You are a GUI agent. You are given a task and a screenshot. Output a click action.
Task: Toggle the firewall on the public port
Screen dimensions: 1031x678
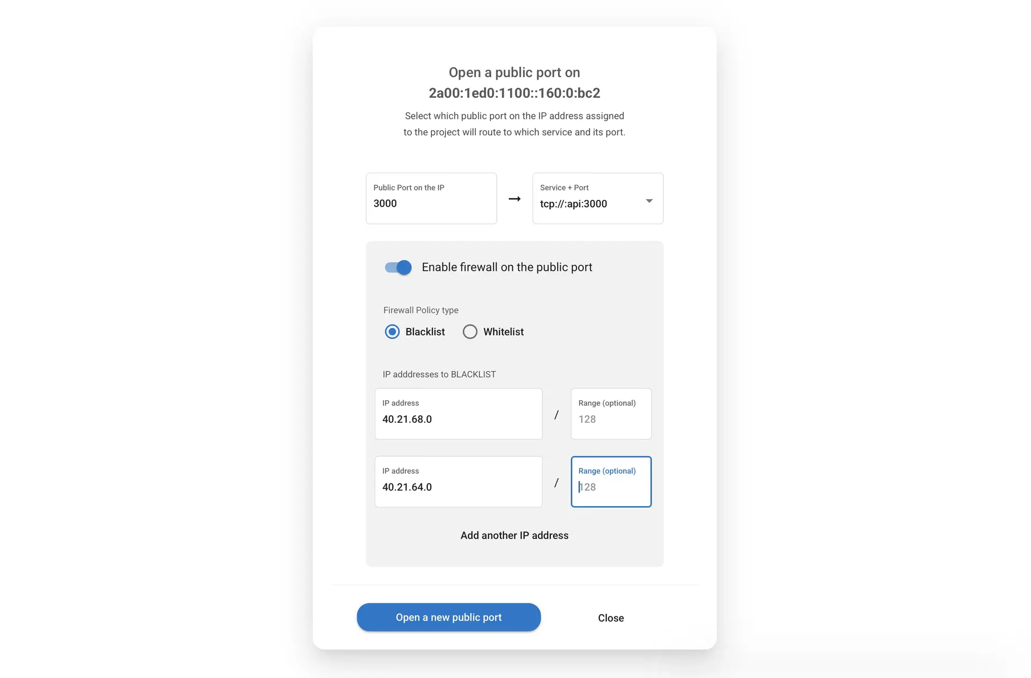point(397,266)
